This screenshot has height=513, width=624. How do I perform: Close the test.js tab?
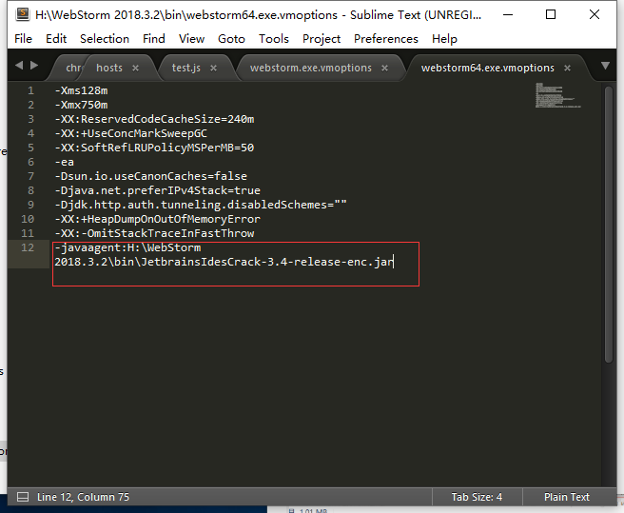click(x=213, y=69)
